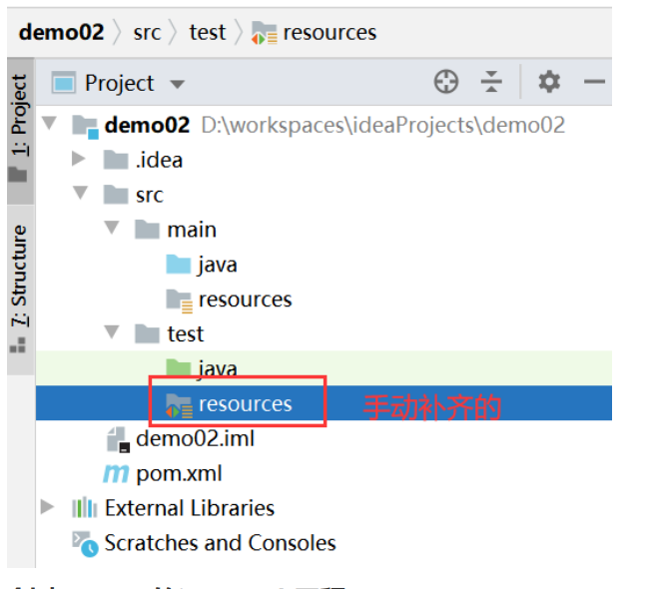The height and width of the screenshot is (589, 656).
Task: Select the demo02.iml file icon
Action: coord(118,439)
